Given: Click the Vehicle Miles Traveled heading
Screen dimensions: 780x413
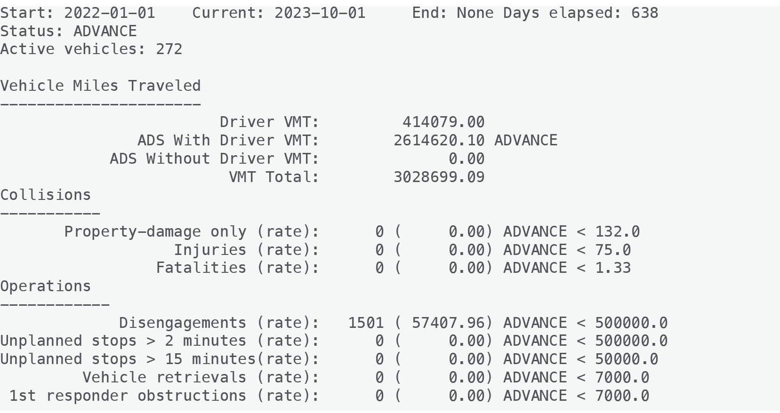Looking at the screenshot, I should click(100, 86).
